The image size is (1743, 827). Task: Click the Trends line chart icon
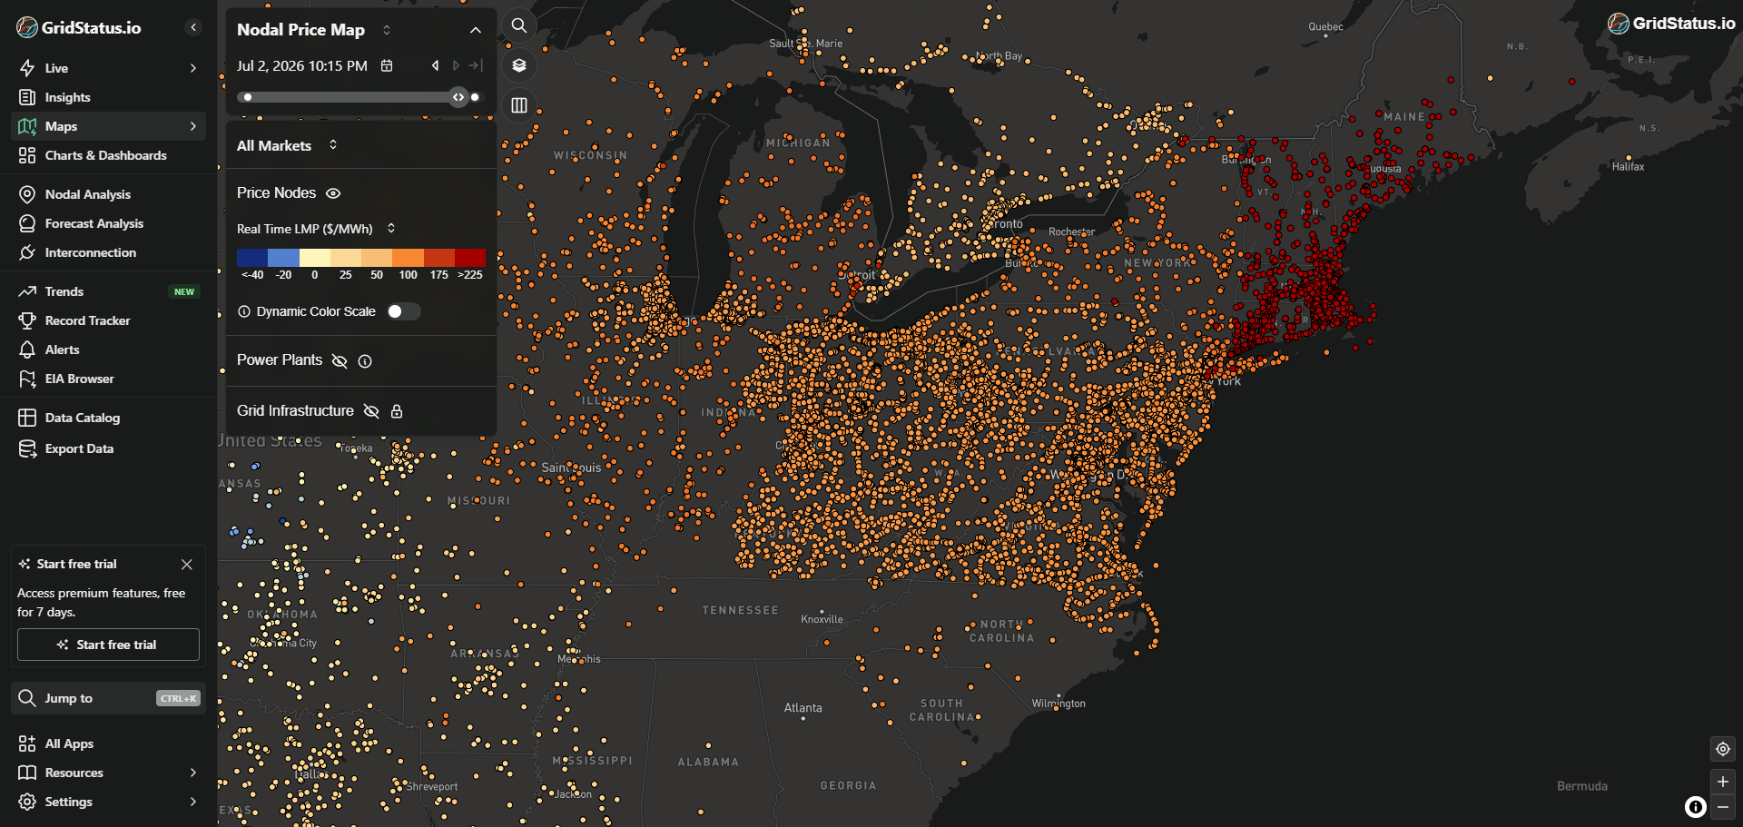(x=27, y=291)
